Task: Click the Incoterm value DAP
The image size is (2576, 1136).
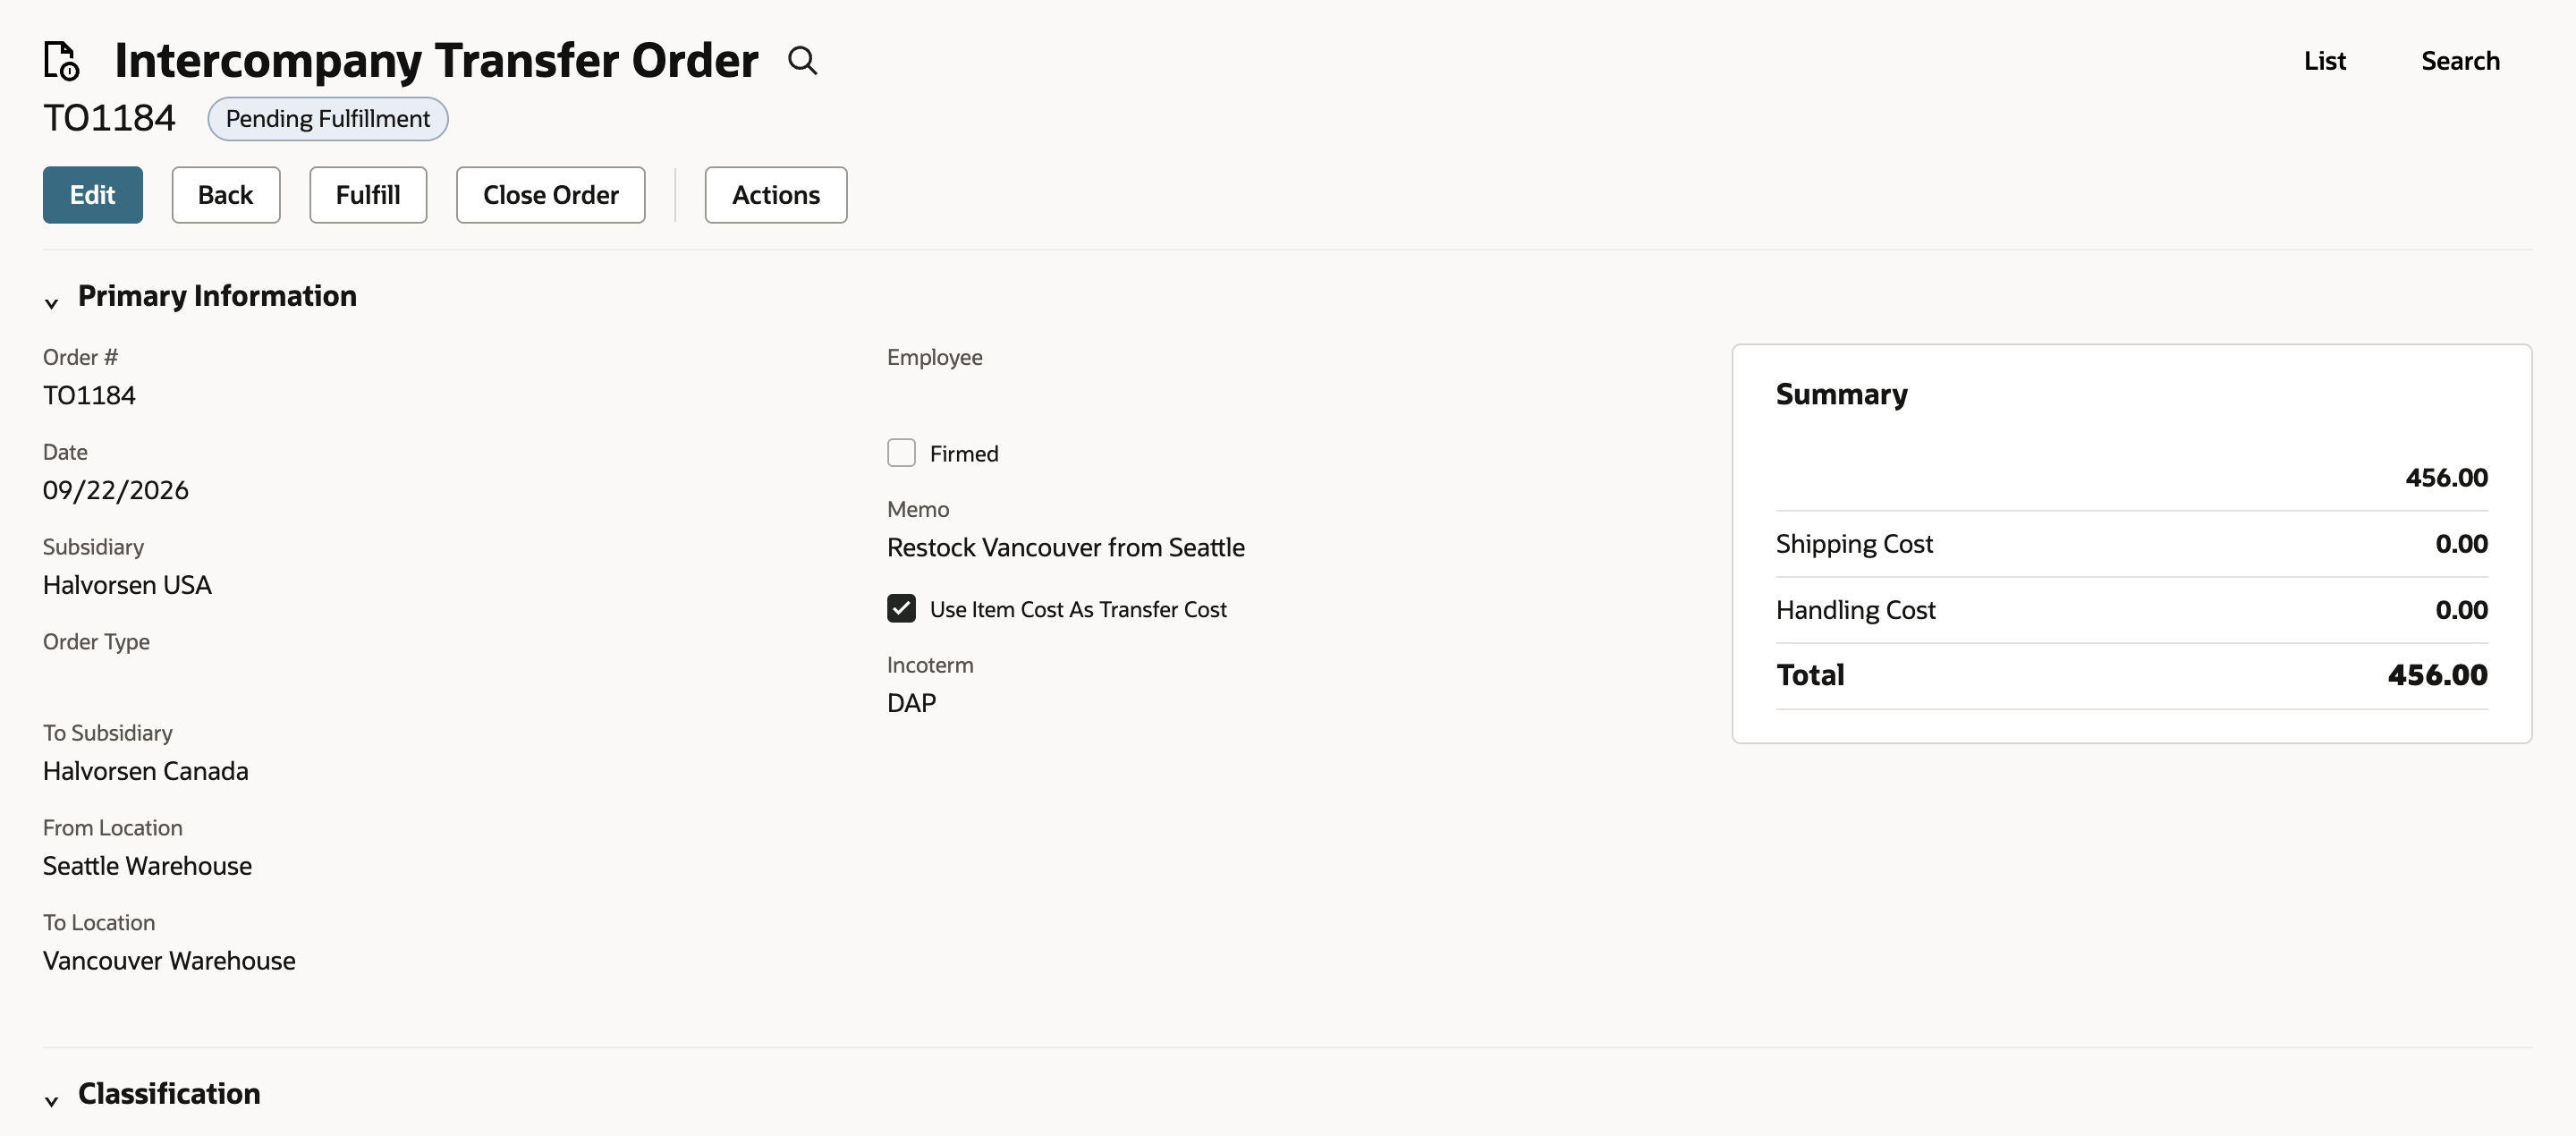Action: tap(912, 703)
